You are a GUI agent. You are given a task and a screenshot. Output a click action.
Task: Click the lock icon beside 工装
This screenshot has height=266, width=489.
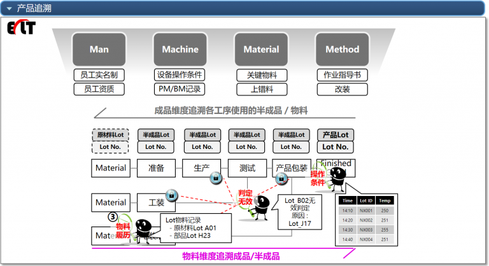tap(171, 195)
